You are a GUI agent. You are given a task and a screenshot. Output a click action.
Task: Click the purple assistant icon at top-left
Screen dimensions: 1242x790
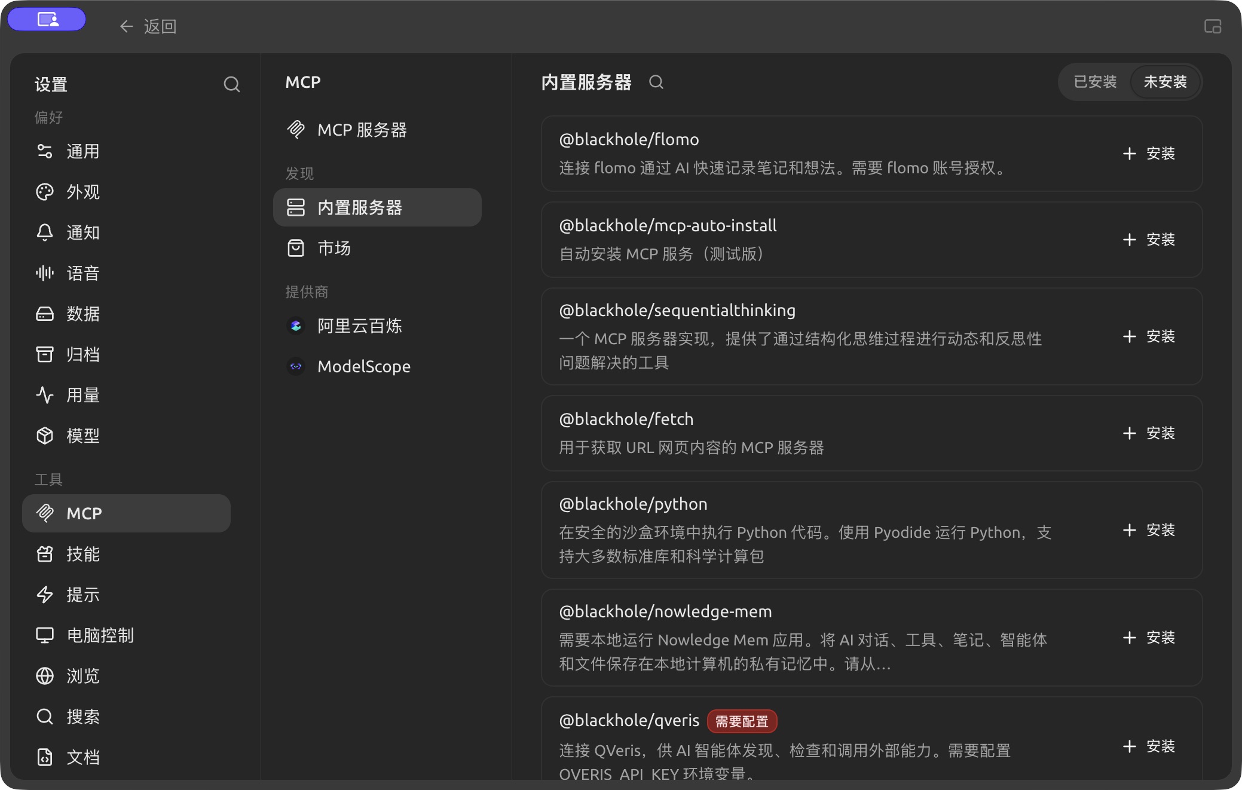click(47, 20)
